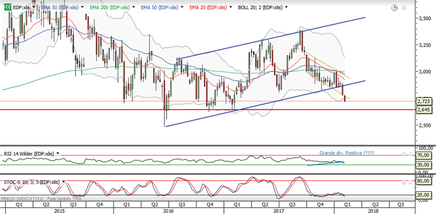436x214 pixels.
Task: Select the 2015 year label on timeline
Action: pos(59,211)
